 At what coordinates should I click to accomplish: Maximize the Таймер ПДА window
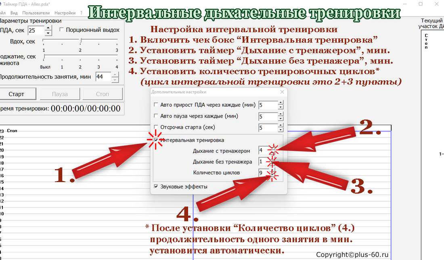(x=421, y=4)
